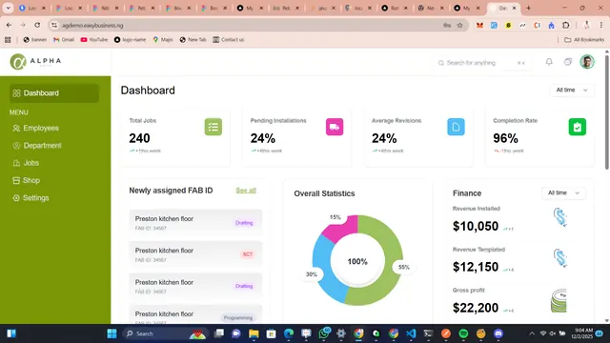Focus the Search for anything field
This screenshot has width=610, height=343.
click(x=482, y=63)
